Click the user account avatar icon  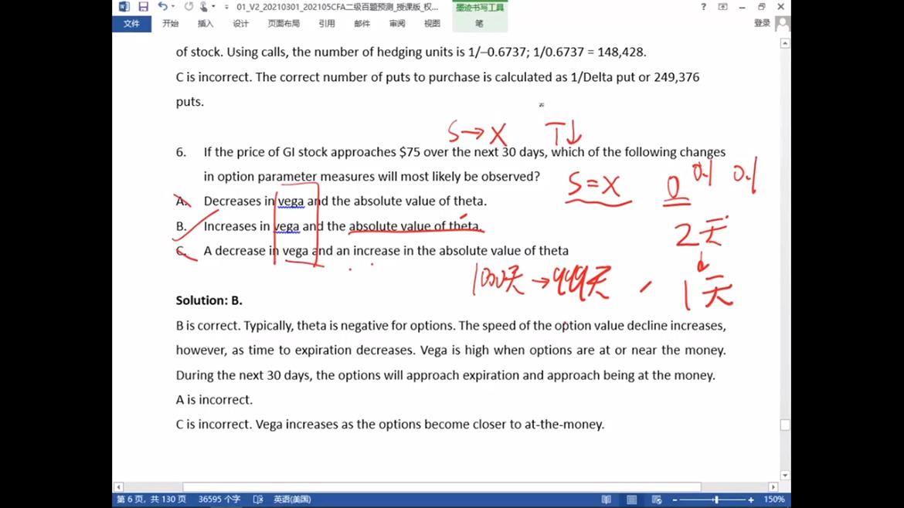point(783,24)
